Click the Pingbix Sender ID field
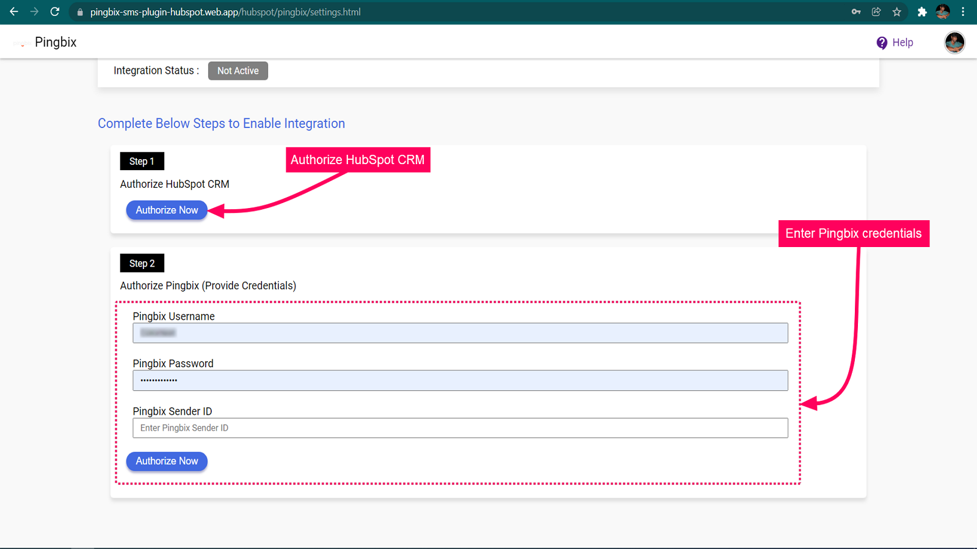The image size is (977, 549). 460,428
